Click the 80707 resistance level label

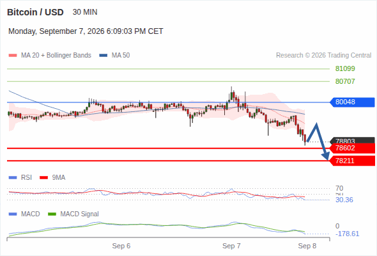point(345,81)
